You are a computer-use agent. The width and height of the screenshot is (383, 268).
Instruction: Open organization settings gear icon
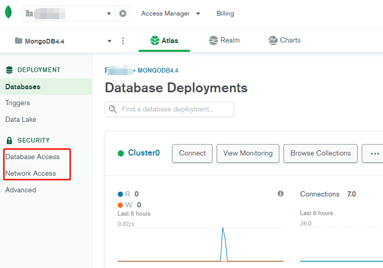[x=123, y=13]
